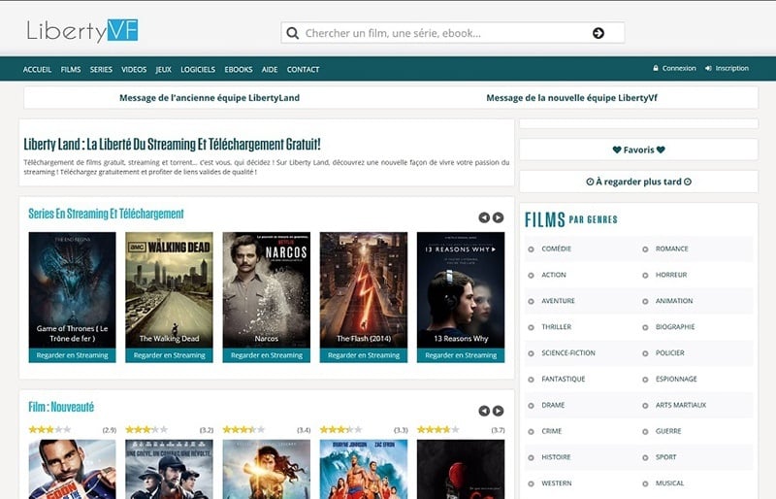776x499 pixels.
Task: Click star rating of film rated 3.7
Action: 438,430
